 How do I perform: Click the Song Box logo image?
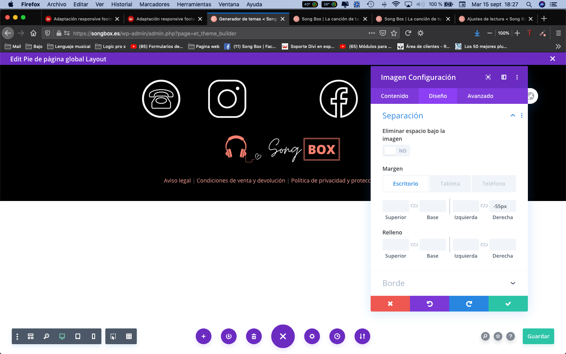282,149
